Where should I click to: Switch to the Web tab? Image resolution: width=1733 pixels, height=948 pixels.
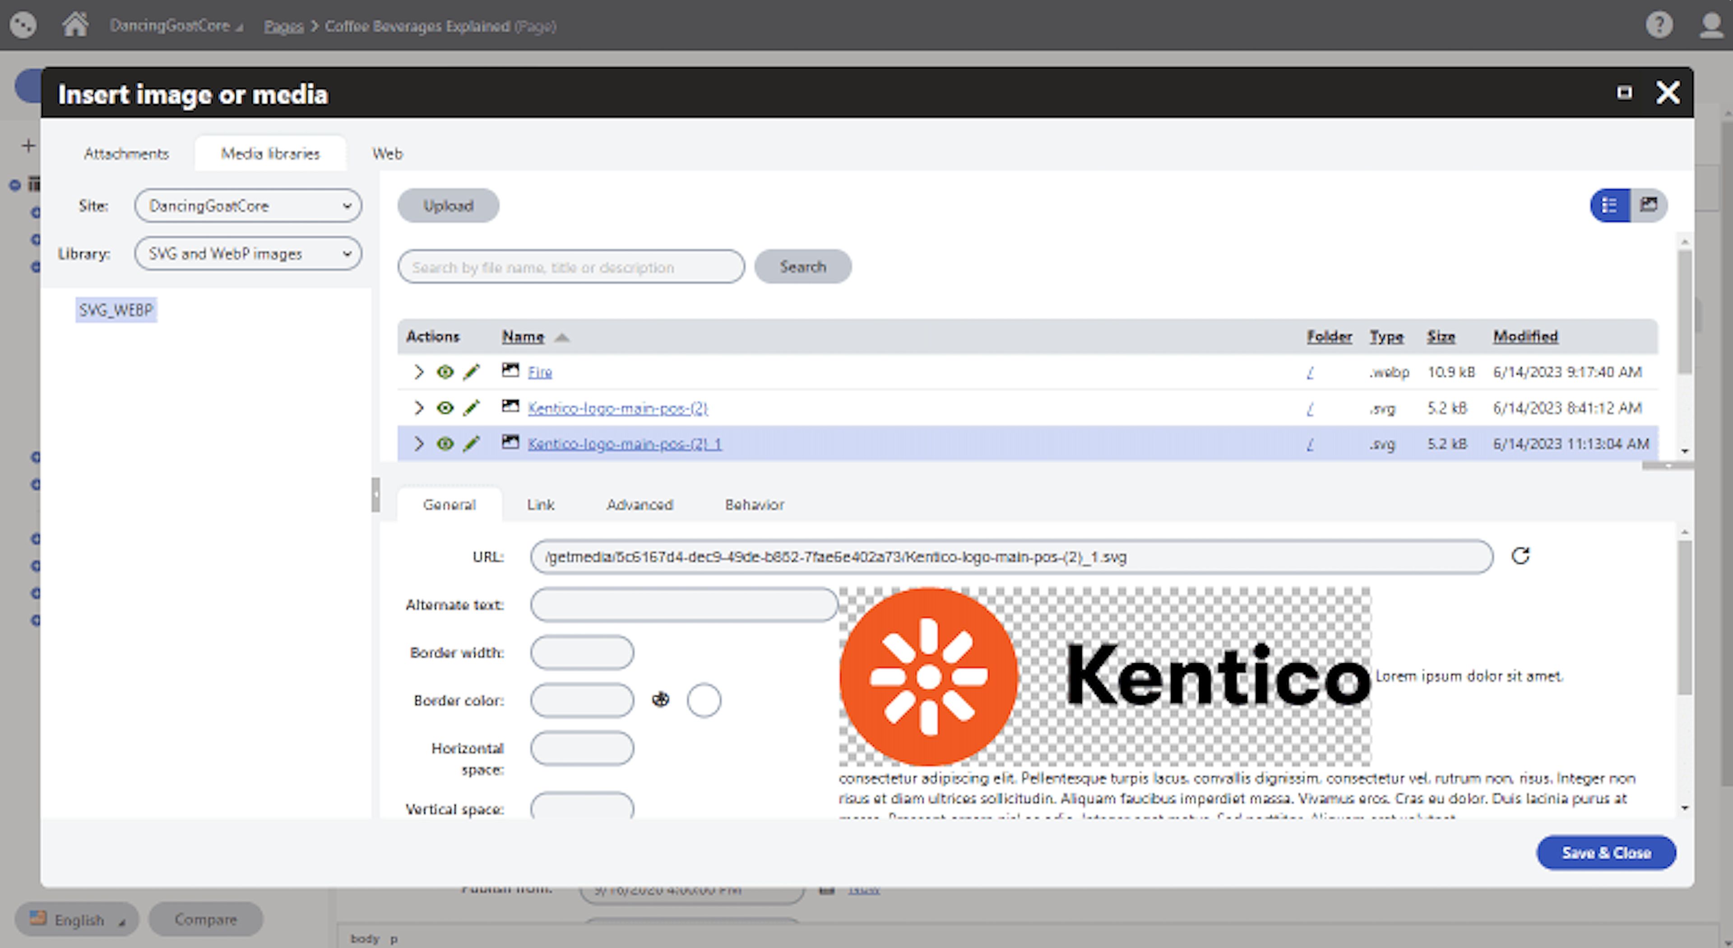pos(388,153)
